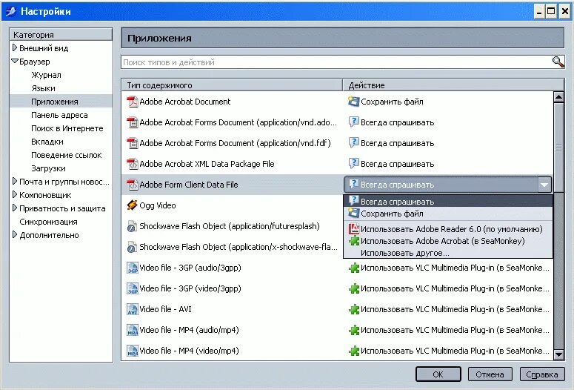Screen dimensions: 574x390
Task: Expand the Внешний вид category
Action: 15,47
